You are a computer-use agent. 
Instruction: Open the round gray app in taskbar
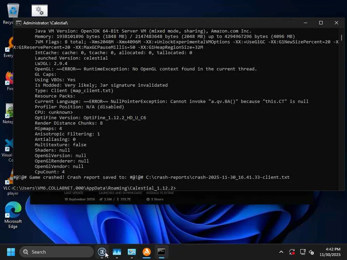point(102,252)
